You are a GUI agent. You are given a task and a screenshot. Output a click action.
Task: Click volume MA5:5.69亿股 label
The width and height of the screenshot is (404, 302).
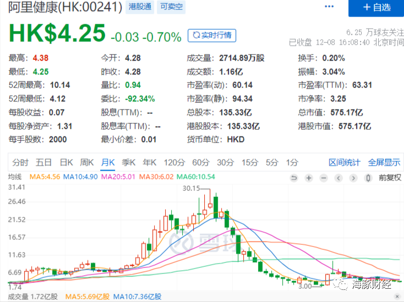coord(88,296)
